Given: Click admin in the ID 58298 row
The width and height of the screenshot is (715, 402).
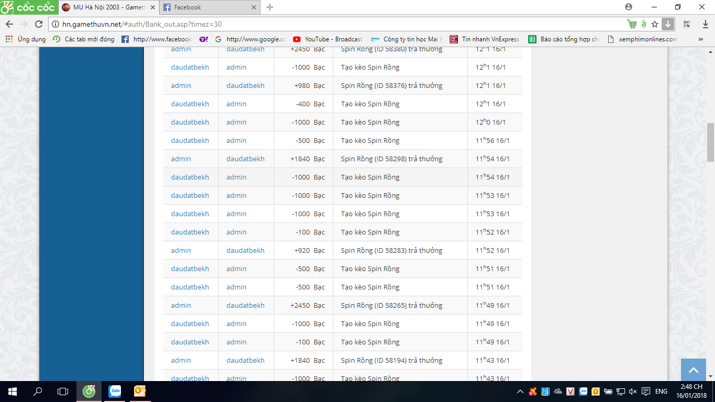Looking at the screenshot, I should click(x=181, y=159).
